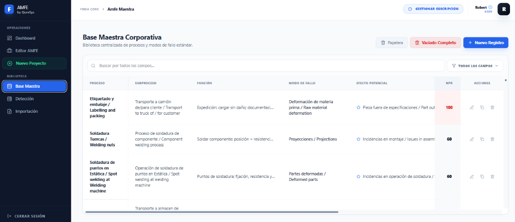The height and width of the screenshot is (222, 515).
Task: Click the FUNCIÓN column header
Action: [x=204, y=83]
